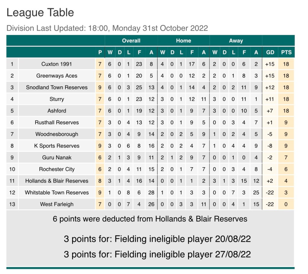
Task: Click Whitstable Town Reserves team name
Action: [x=57, y=192]
